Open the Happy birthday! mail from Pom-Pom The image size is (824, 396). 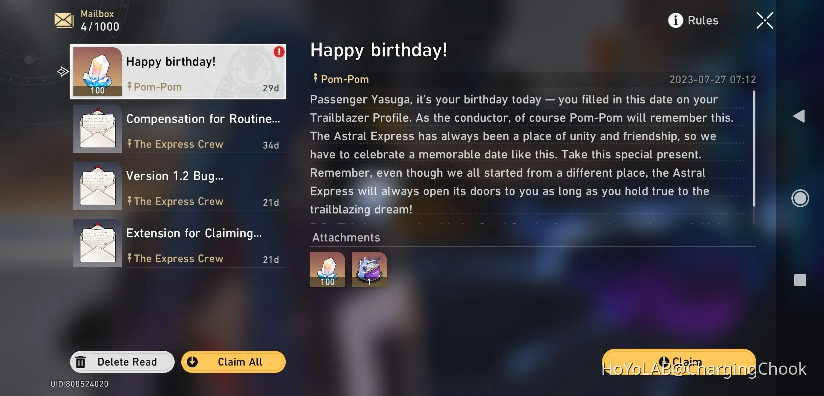[x=178, y=71]
